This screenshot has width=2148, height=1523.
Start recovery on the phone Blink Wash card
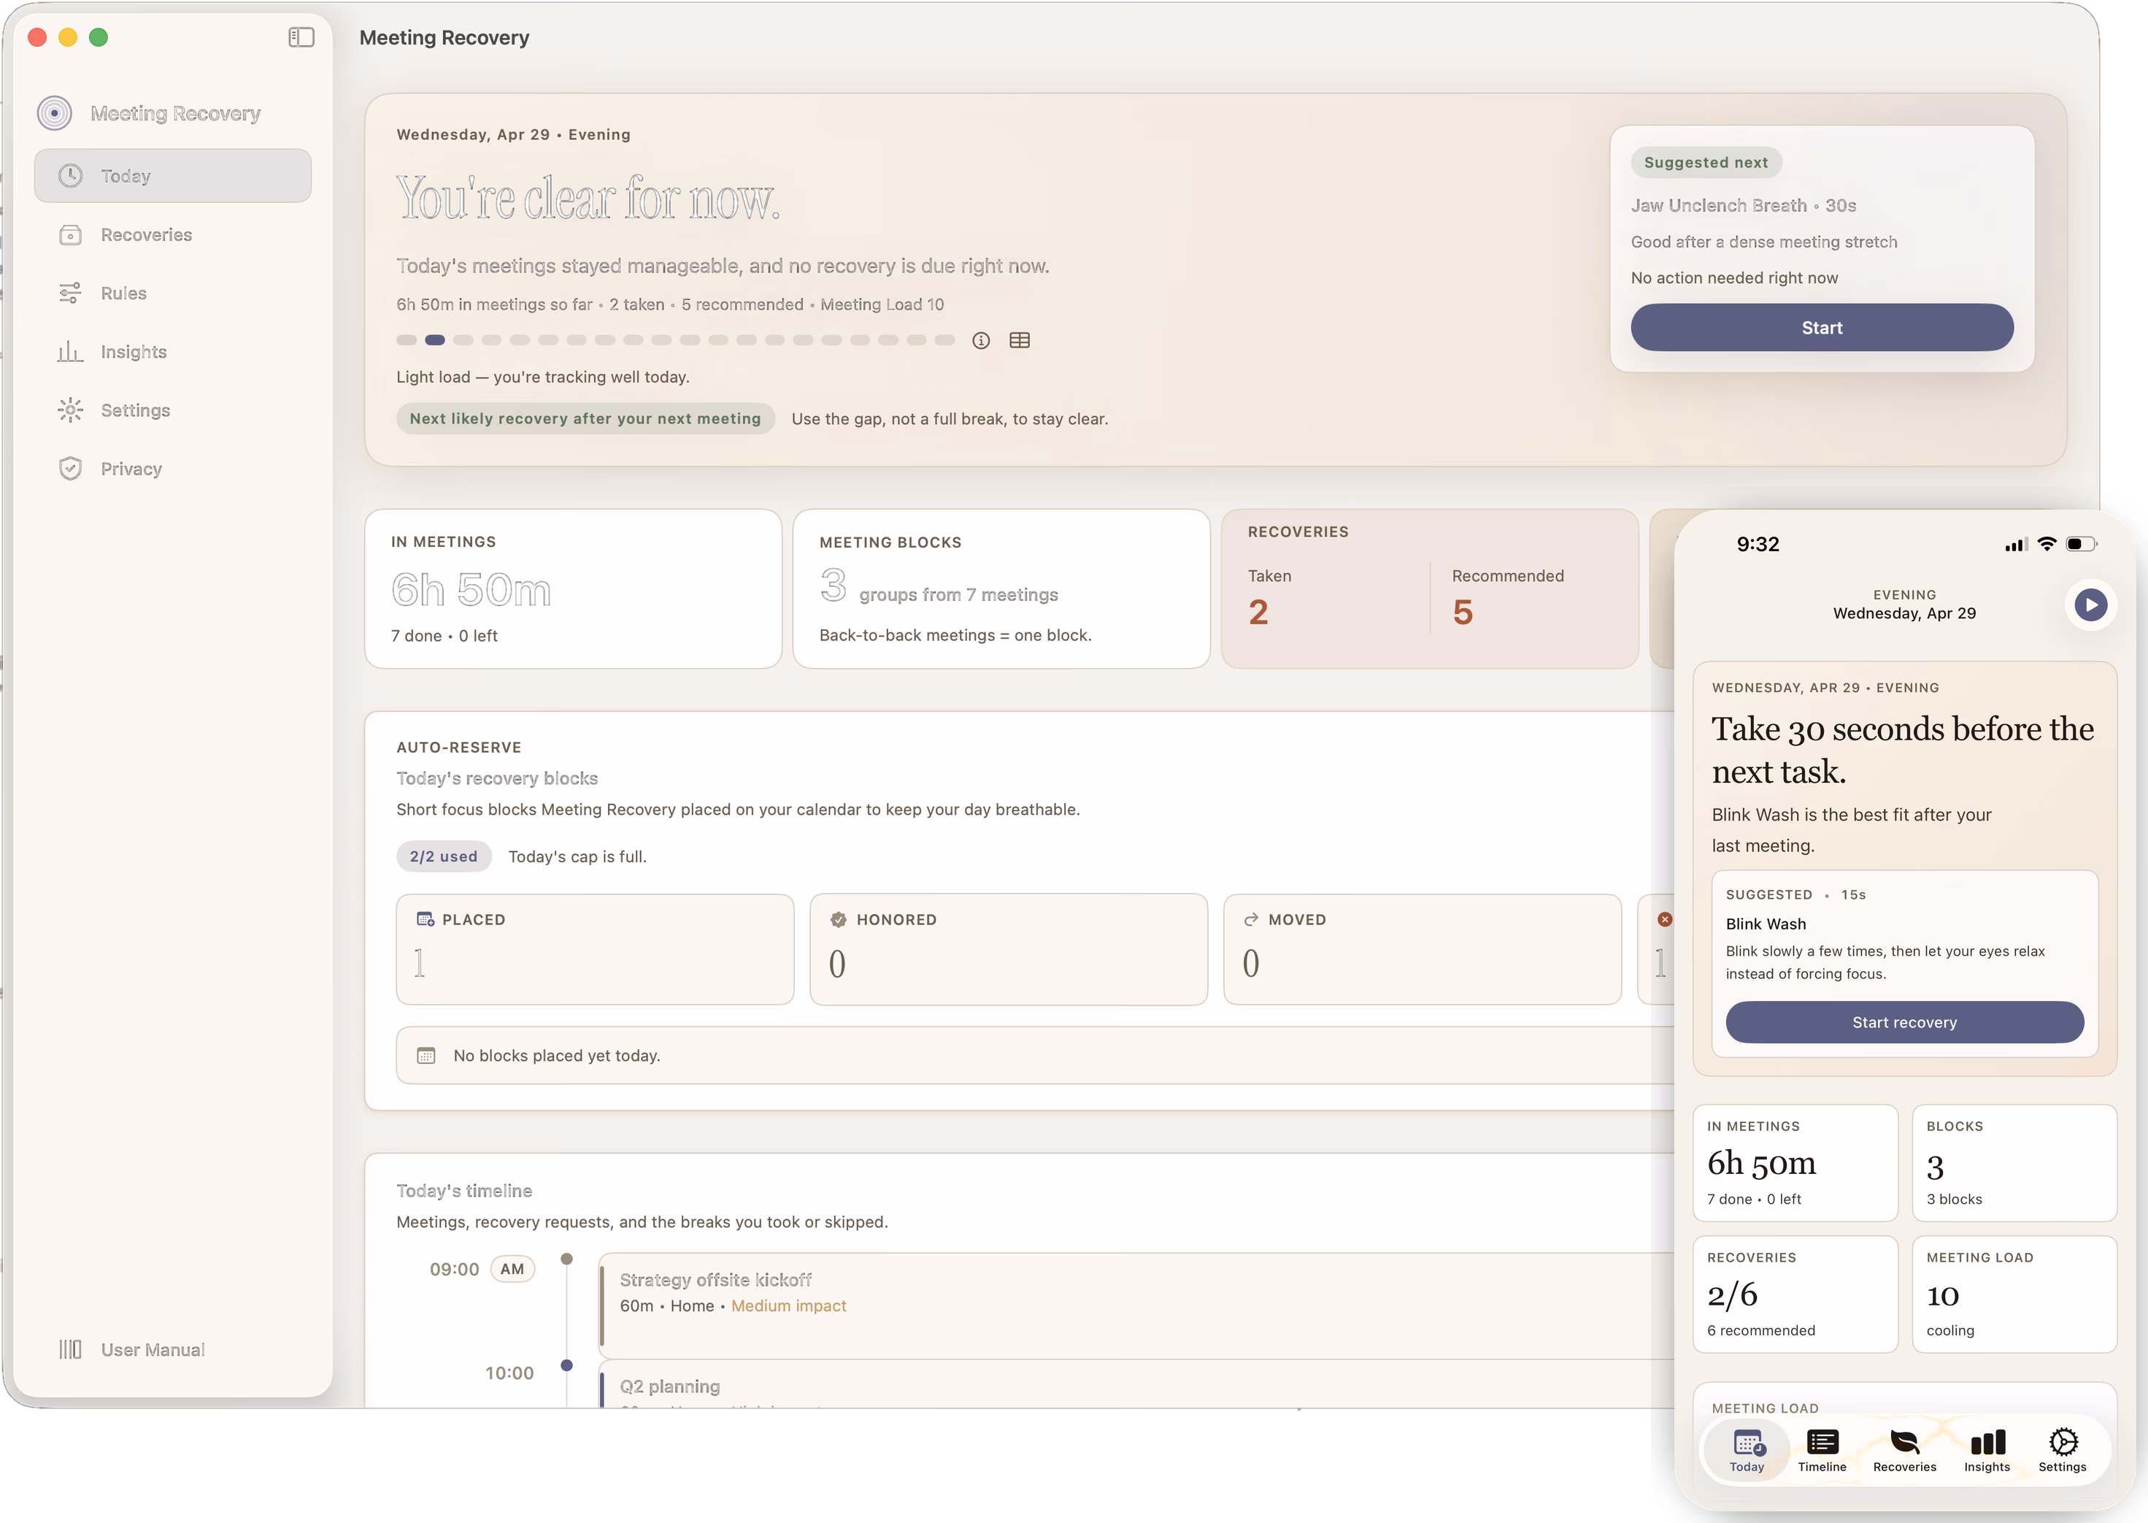coord(1904,1021)
